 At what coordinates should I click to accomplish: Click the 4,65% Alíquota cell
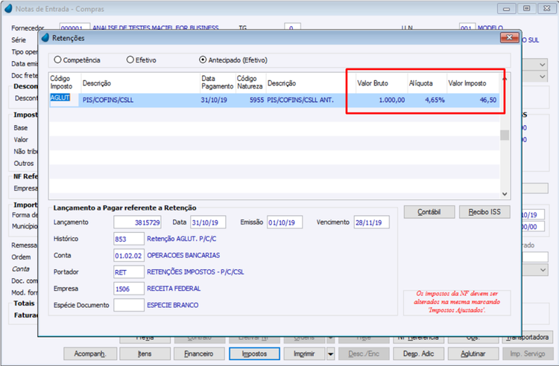[x=427, y=100]
